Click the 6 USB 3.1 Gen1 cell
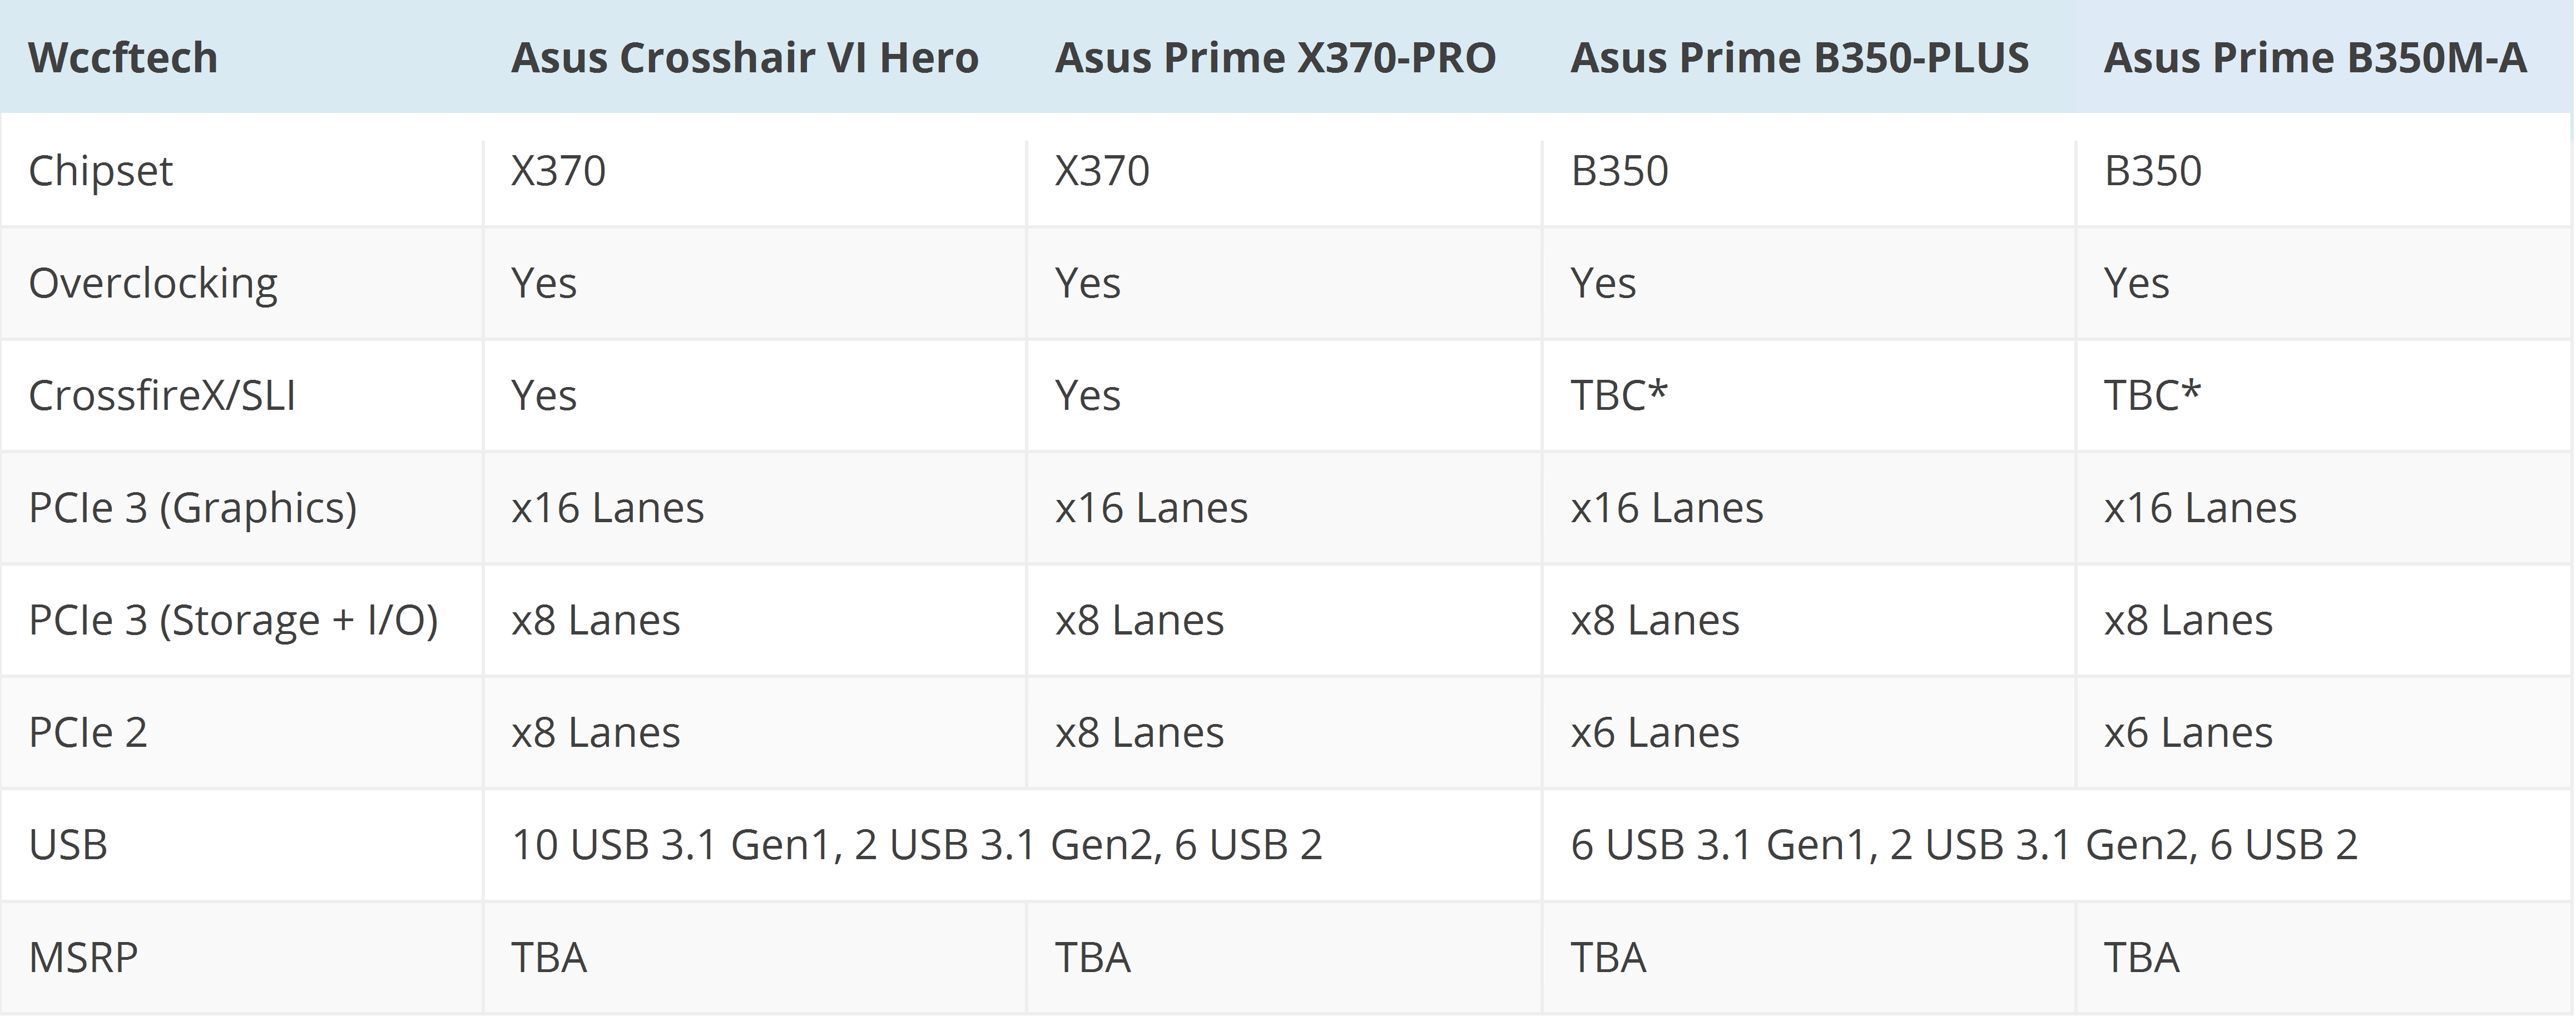The image size is (2576, 1016). pyautogui.click(x=1963, y=845)
